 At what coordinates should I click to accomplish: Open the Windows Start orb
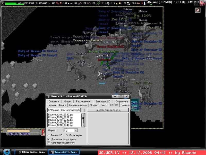[7, 152]
